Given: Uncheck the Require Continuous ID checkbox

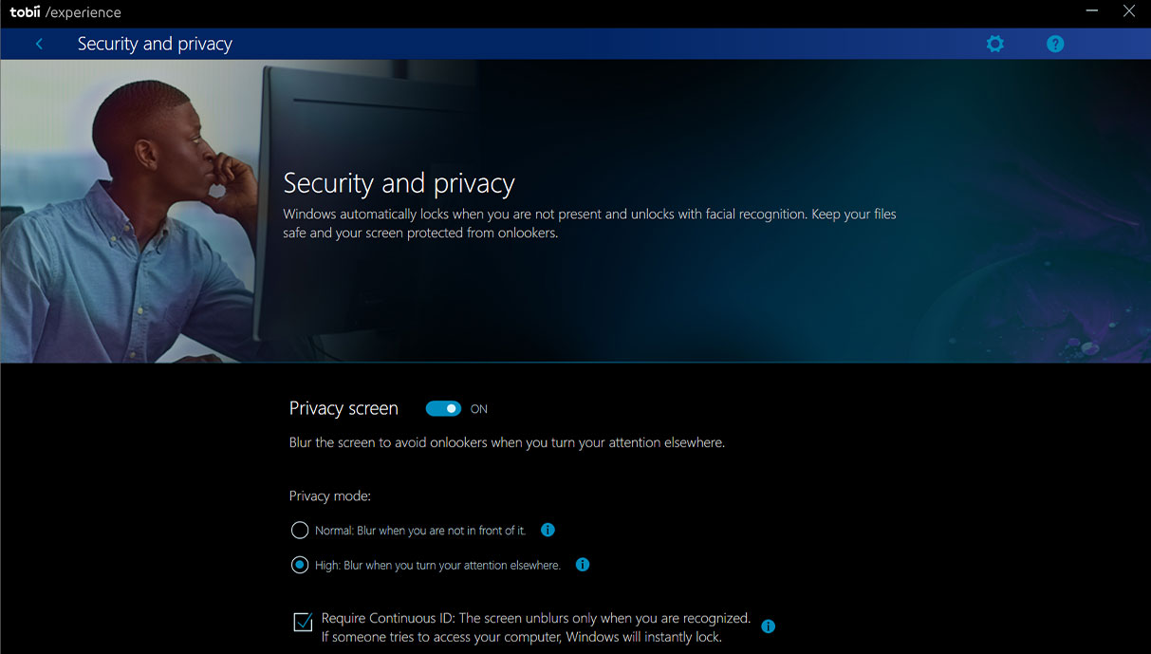Looking at the screenshot, I should [x=303, y=623].
